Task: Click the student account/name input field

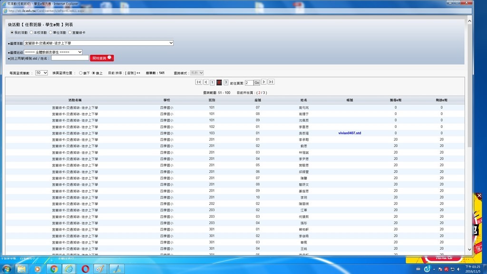Action: click(x=70, y=58)
